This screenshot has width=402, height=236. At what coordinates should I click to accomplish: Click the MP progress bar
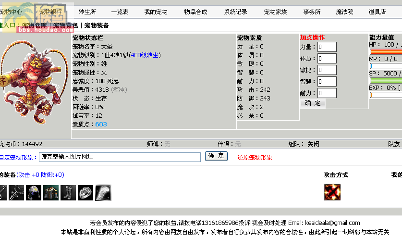[x=386, y=66]
